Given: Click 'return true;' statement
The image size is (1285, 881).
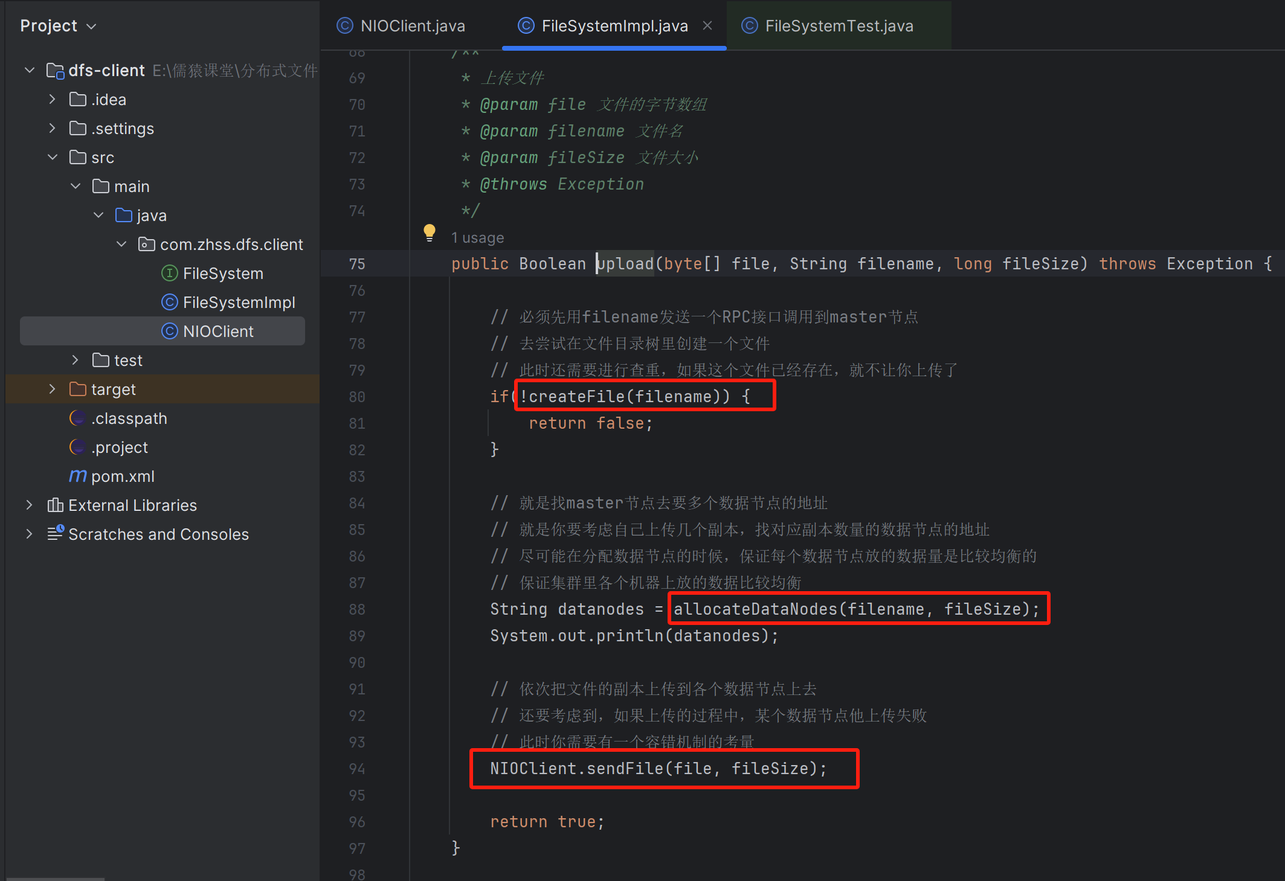Looking at the screenshot, I should coord(547,822).
